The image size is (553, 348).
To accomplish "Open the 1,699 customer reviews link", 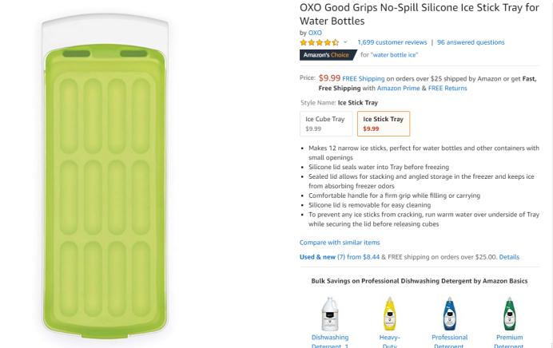I will pyautogui.click(x=392, y=42).
